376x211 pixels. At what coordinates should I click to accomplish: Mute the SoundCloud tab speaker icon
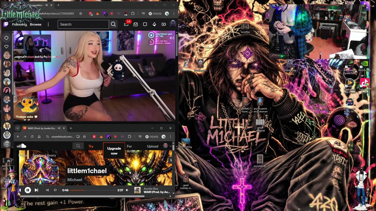[59, 128]
